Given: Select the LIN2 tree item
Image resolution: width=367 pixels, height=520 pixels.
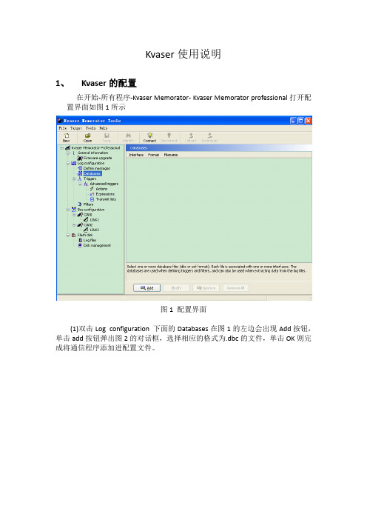Looking at the screenshot, I should tap(95, 230).
